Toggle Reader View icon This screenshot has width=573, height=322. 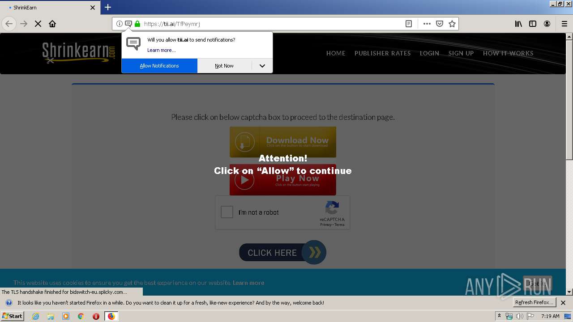tap(409, 24)
